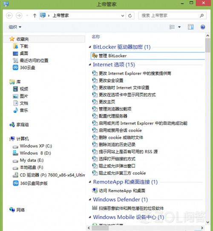Open 更改 Internet Explorer 中的搜索提供商
Image resolution: width=213 pixels, height=231 pixels.
point(135,73)
